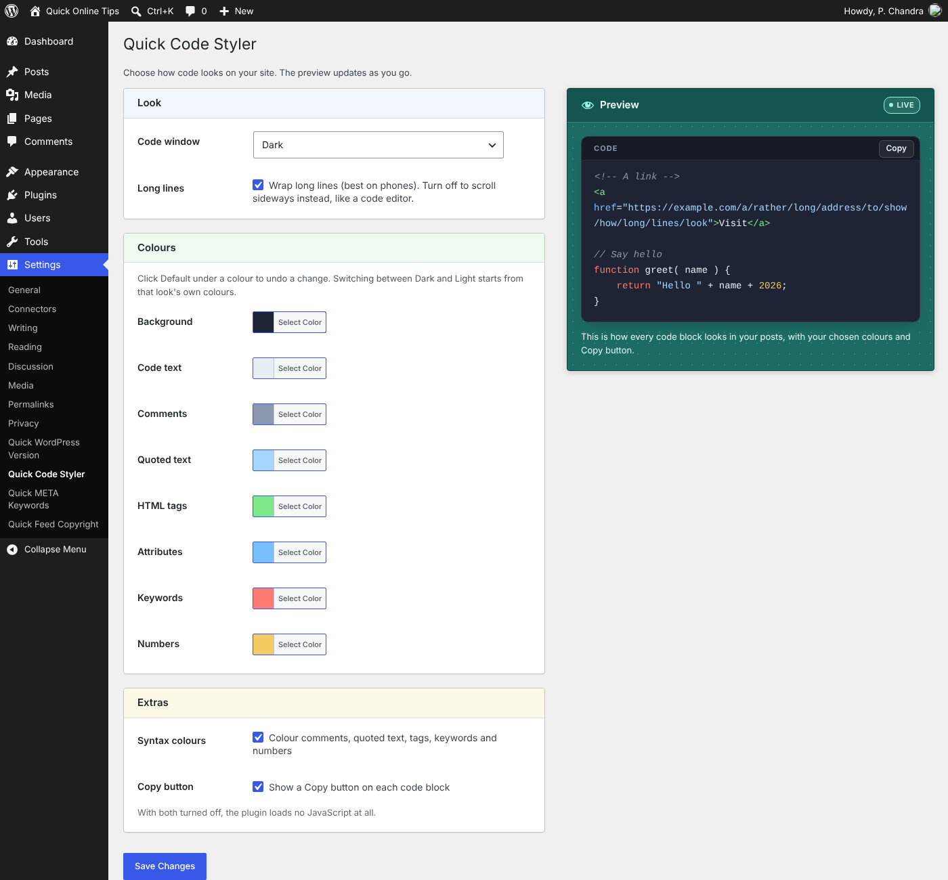Click the Background colour swatch
The width and height of the screenshot is (948, 880).
[x=263, y=322]
